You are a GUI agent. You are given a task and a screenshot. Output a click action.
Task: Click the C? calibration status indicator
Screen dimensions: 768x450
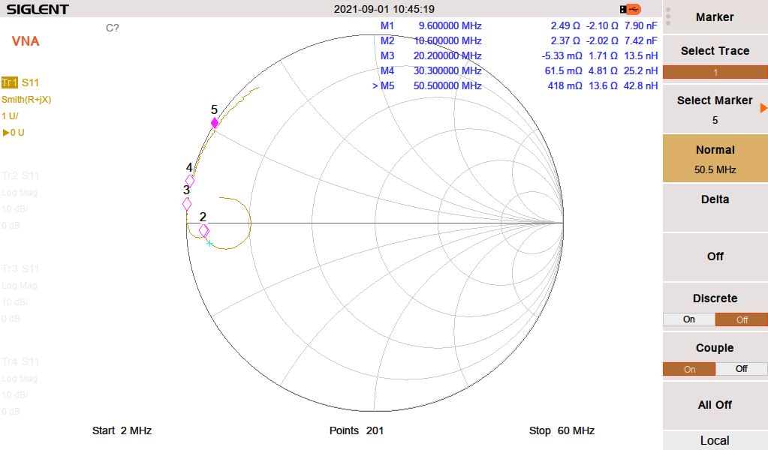click(x=112, y=28)
